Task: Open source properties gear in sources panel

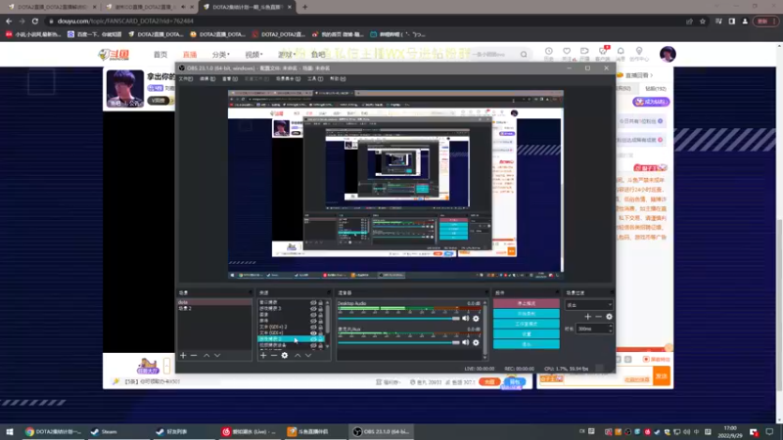Action: (285, 355)
